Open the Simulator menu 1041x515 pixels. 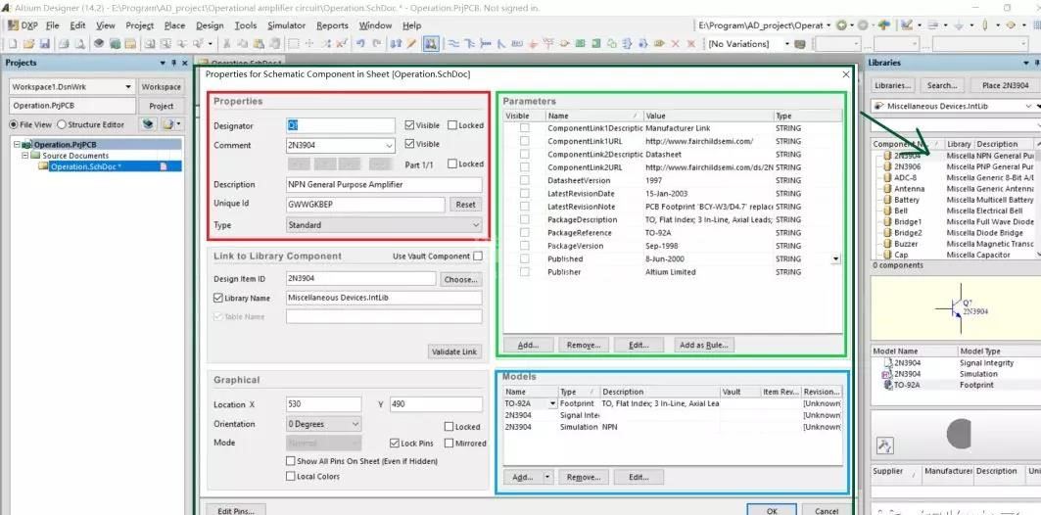click(286, 25)
